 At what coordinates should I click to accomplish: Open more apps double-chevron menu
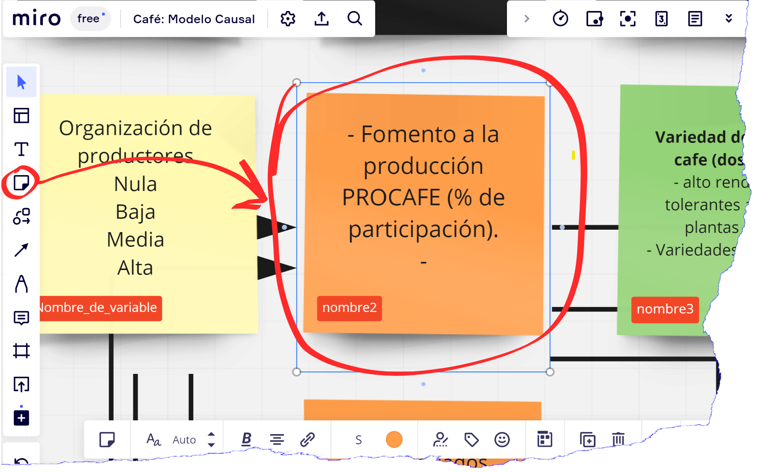coord(728,19)
